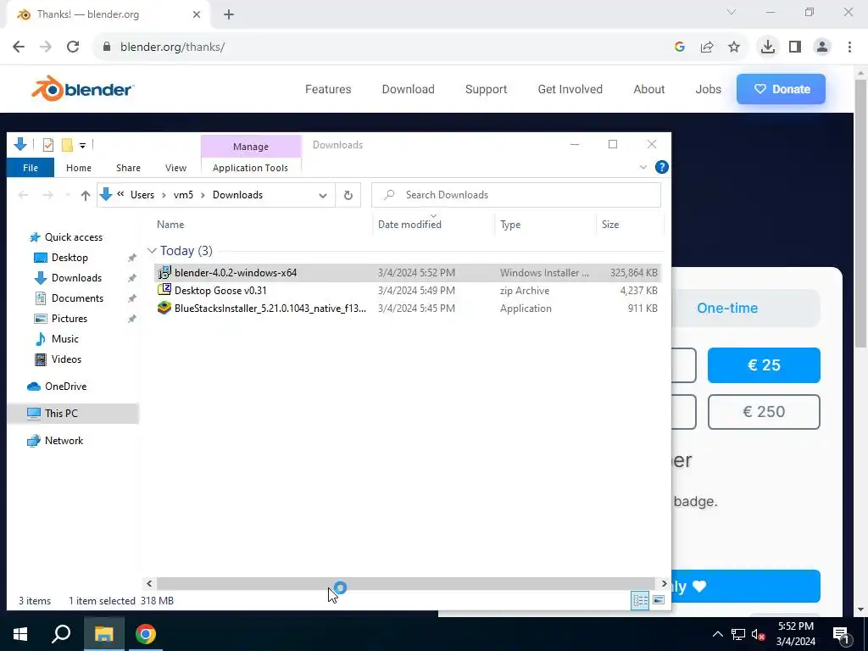Open the Chrome profile avatar
Viewport: 868px width, 651px height.
(822, 47)
